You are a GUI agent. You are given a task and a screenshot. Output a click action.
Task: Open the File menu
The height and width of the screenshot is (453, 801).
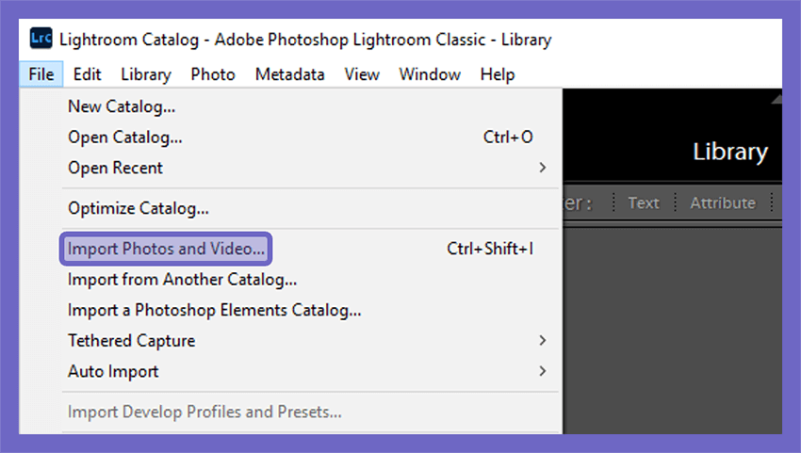pos(41,74)
